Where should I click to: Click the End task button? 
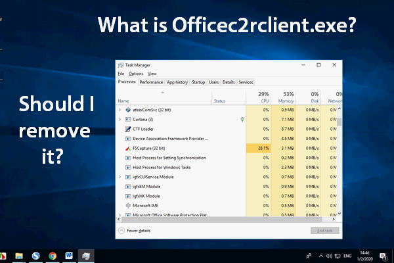pyautogui.click(x=325, y=231)
